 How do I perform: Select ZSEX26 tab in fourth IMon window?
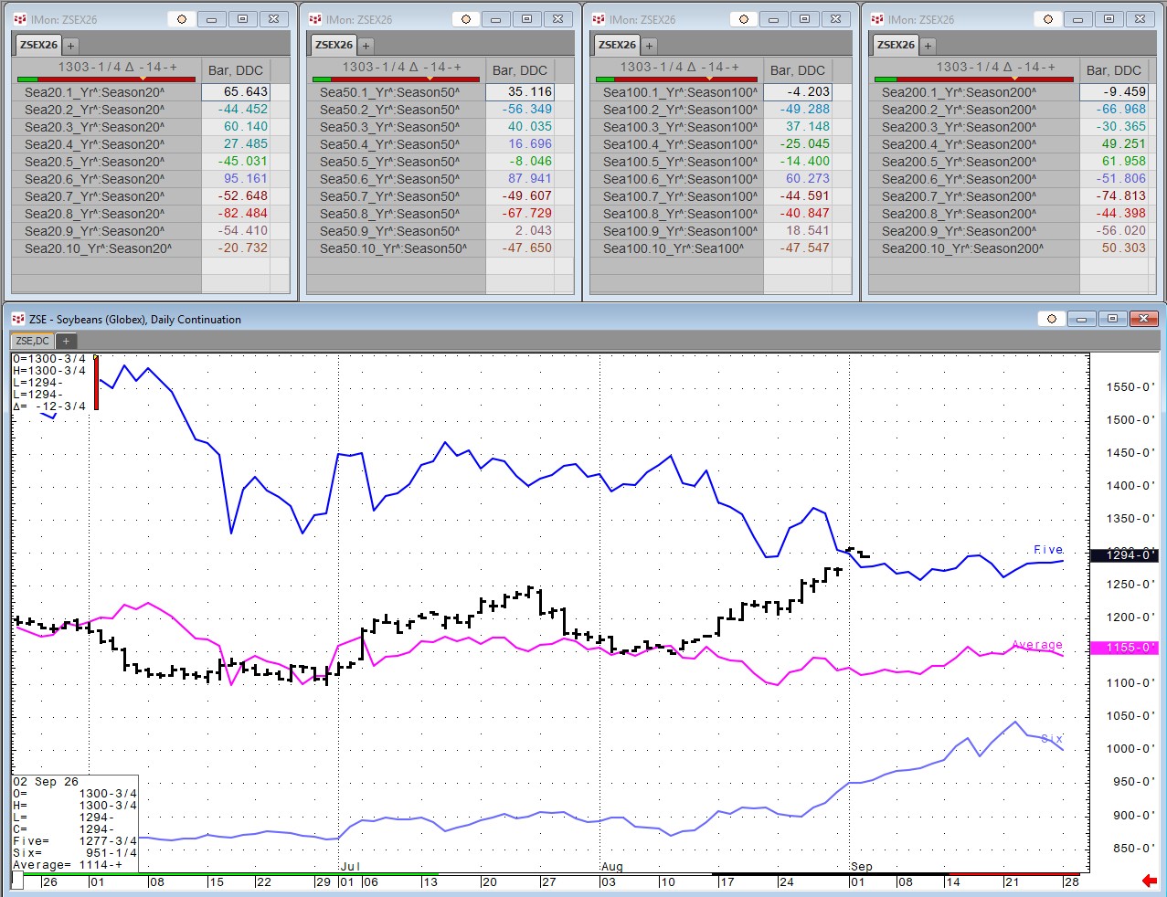click(x=896, y=45)
